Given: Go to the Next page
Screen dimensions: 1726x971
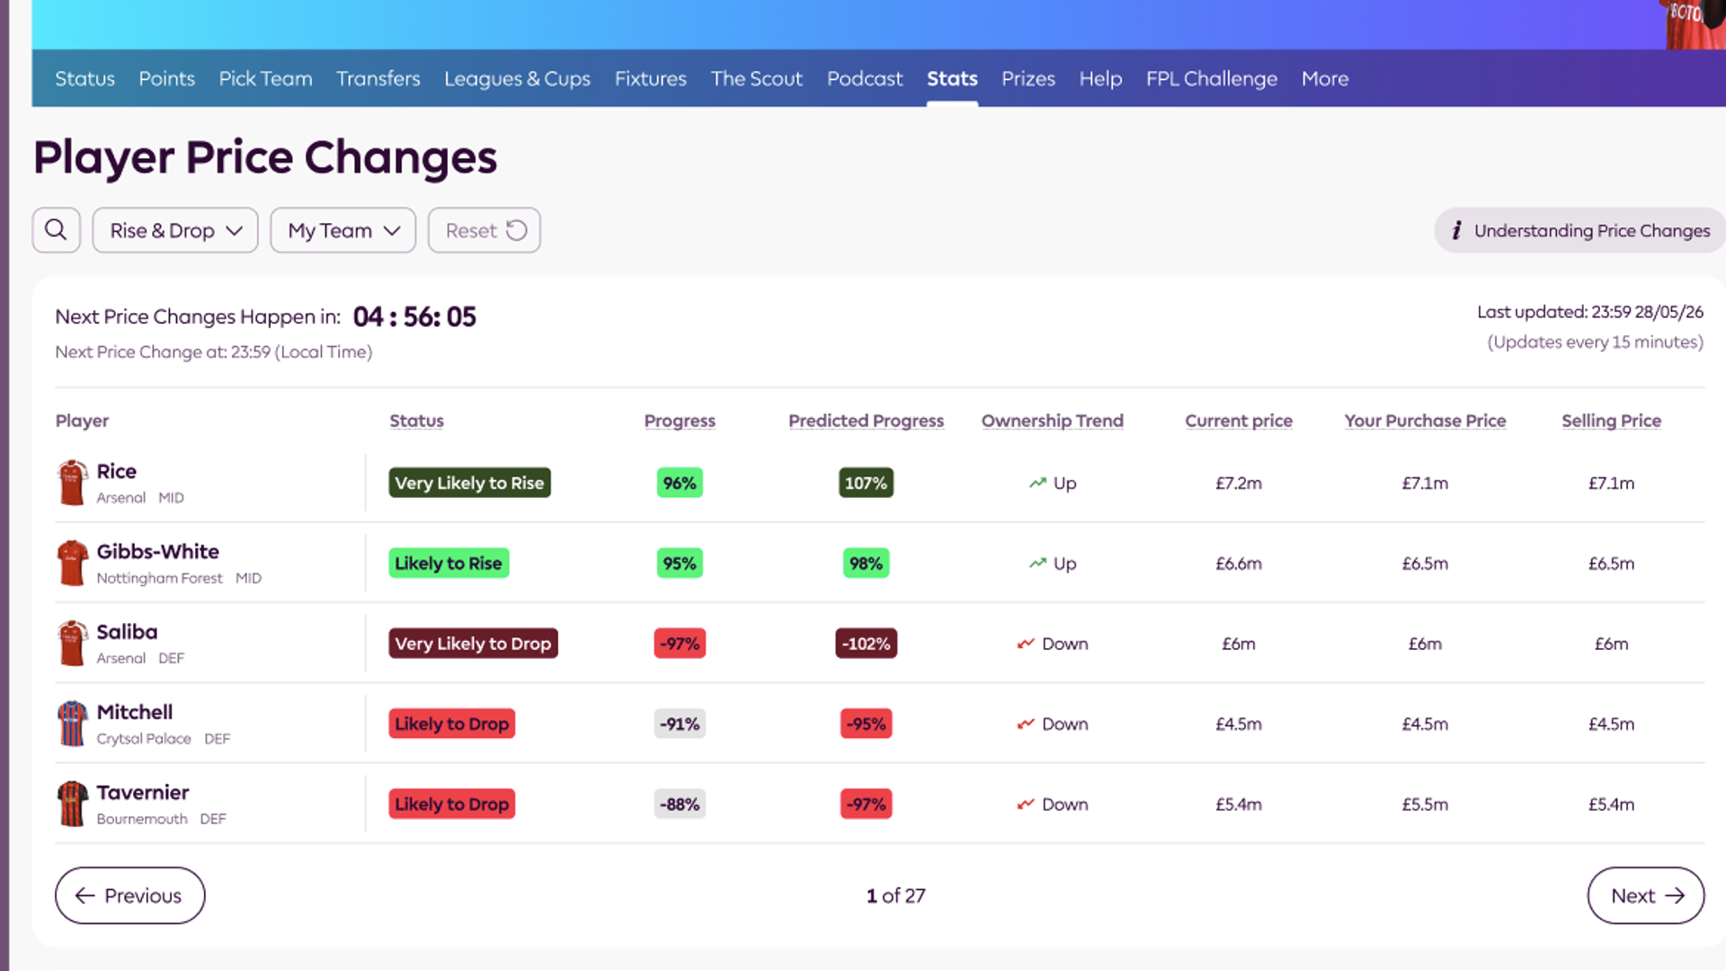Looking at the screenshot, I should 1646,895.
